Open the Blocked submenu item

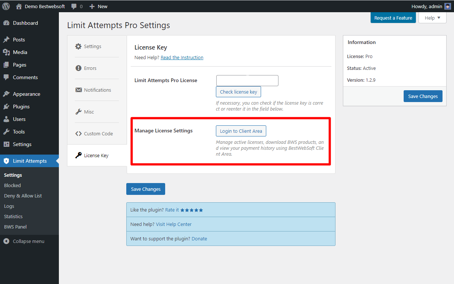(x=12, y=185)
